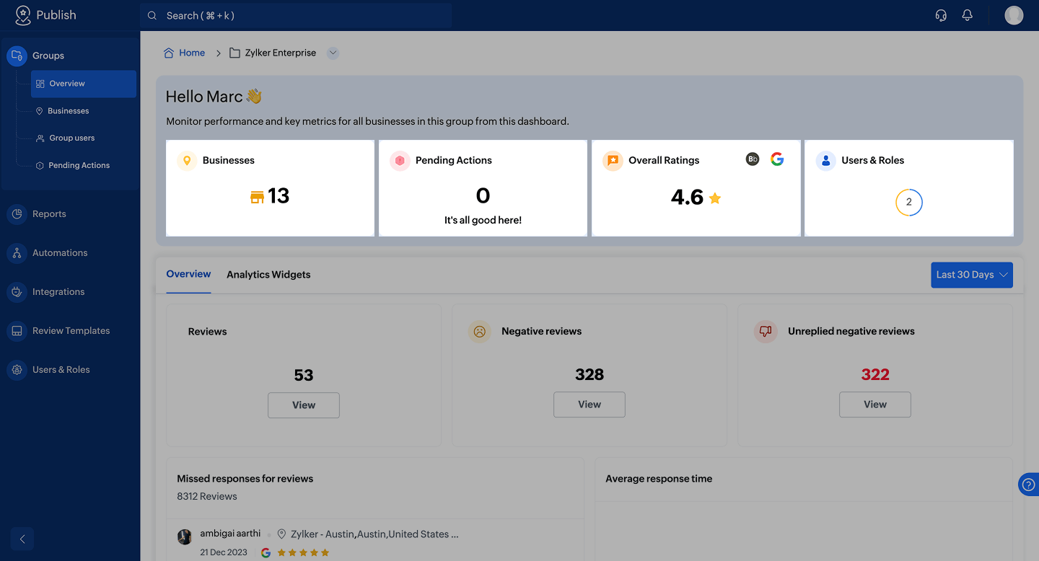Click View under Negative reviews
This screenshot has width=1039, height=561.
(589, 405)
